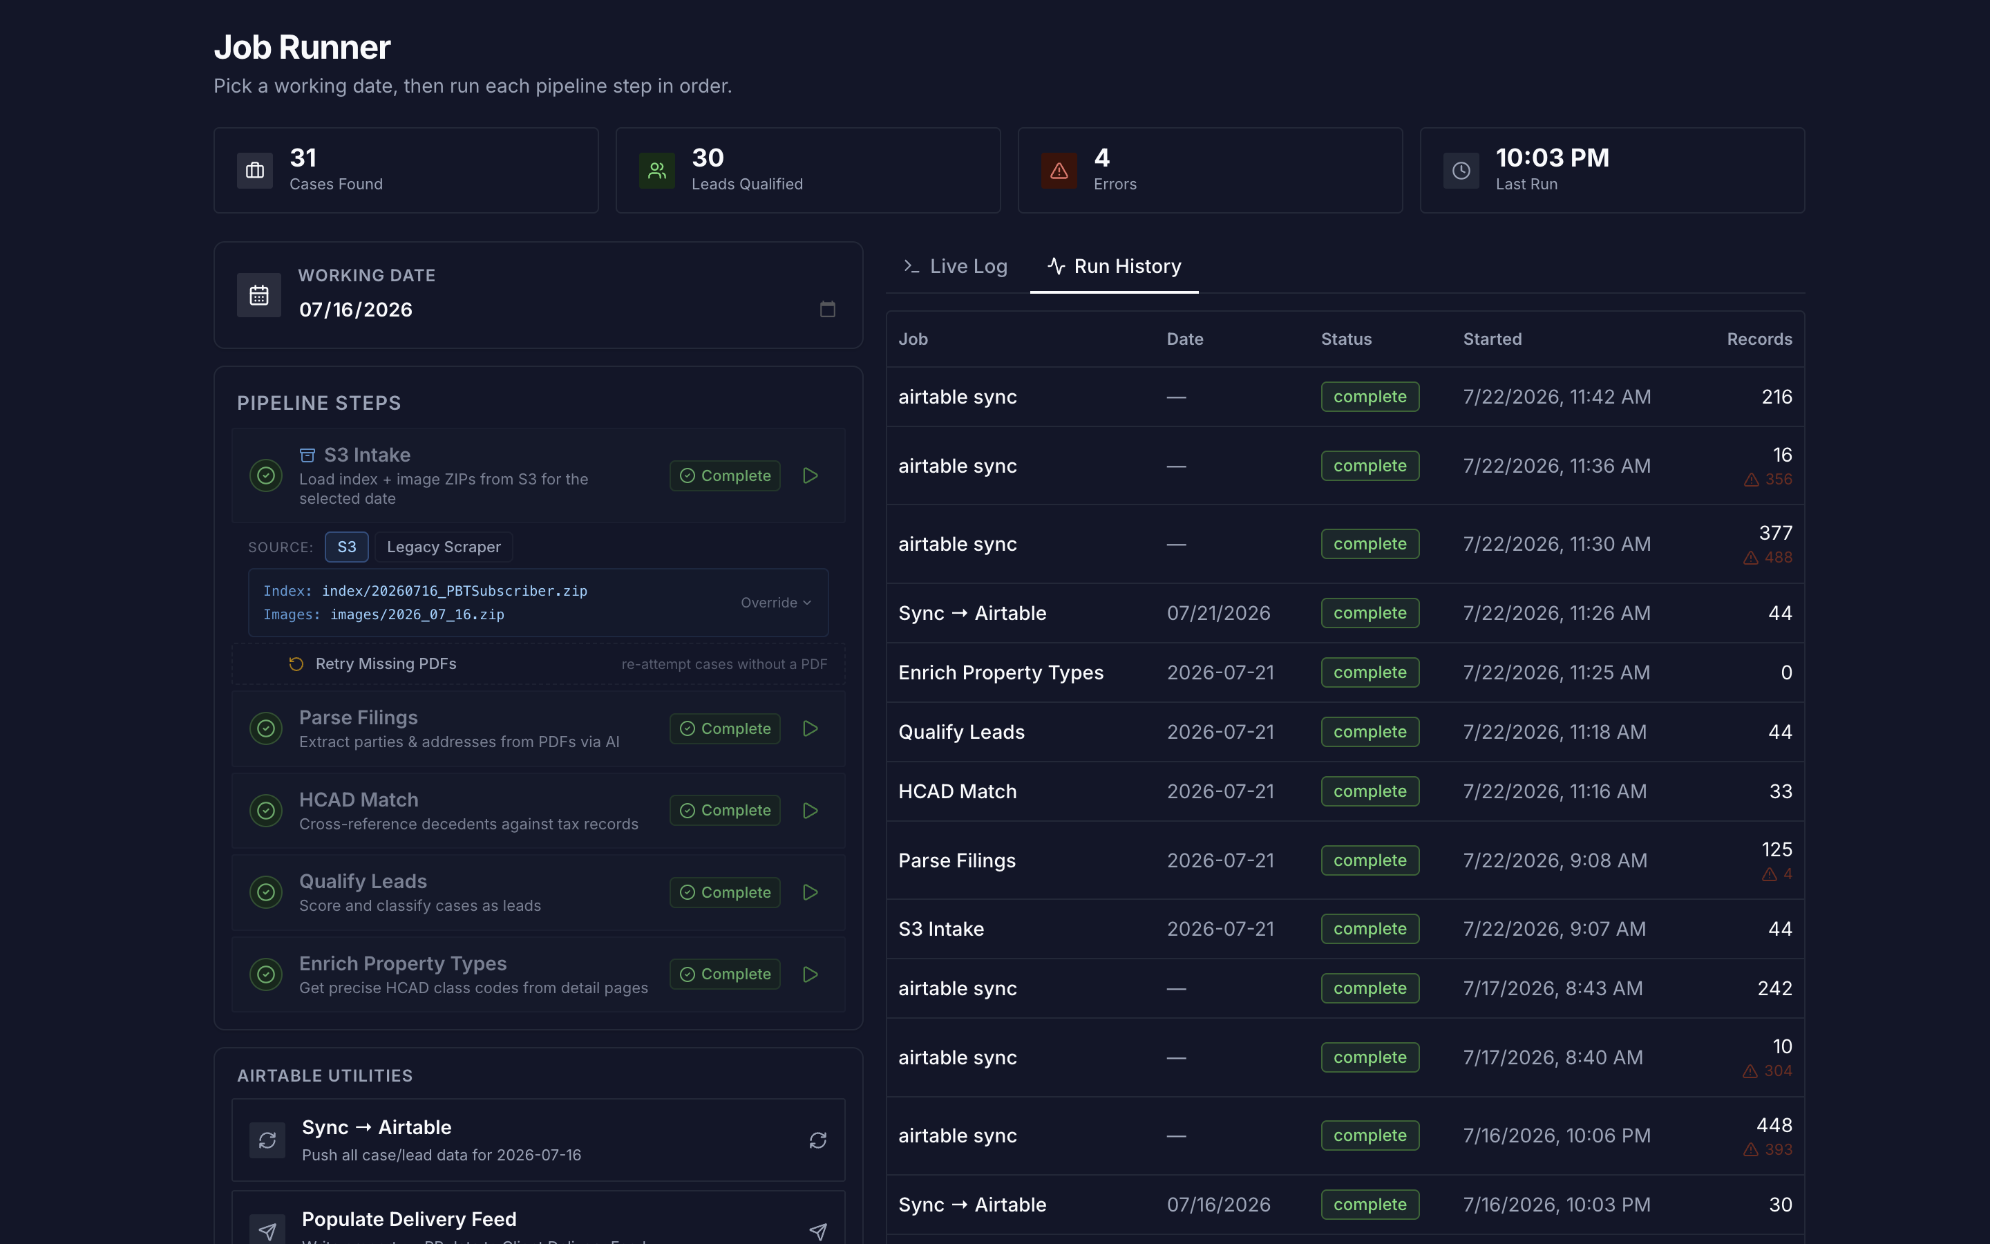
Task: Click the Parse Filings Complete status badge
Action: click(x=726, y=728)
